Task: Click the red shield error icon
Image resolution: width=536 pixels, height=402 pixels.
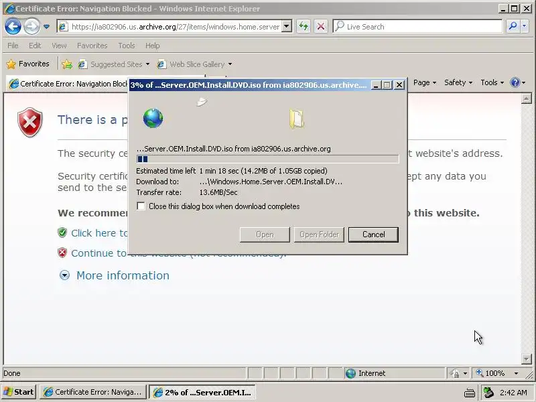Action: 30,122
